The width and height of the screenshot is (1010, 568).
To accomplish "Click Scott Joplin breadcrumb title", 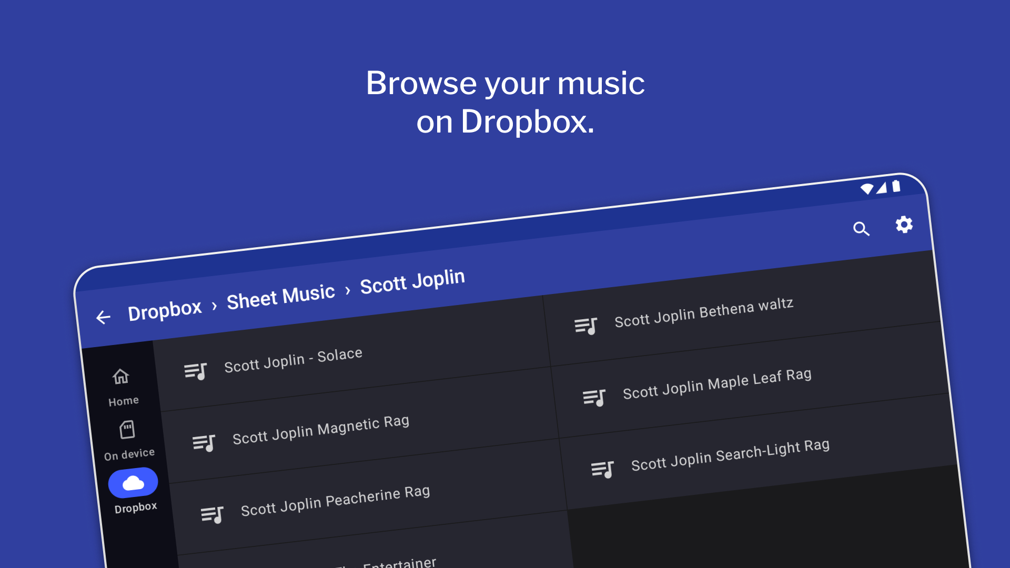I will tap(412, 281).
